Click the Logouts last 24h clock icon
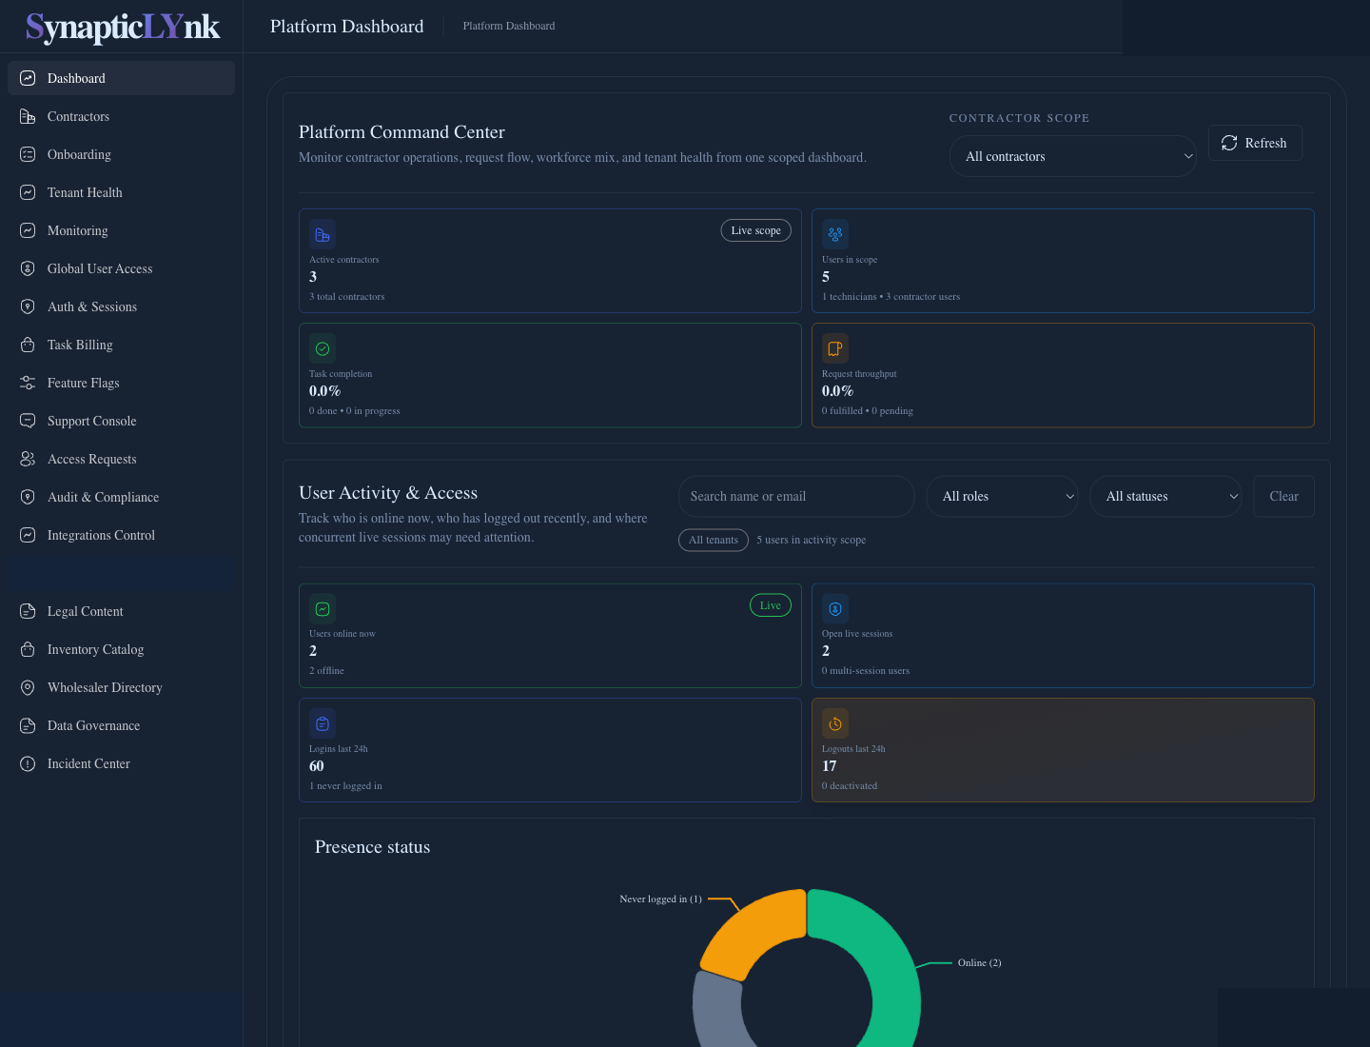The image size is (1370, 1047). point(835,723)
